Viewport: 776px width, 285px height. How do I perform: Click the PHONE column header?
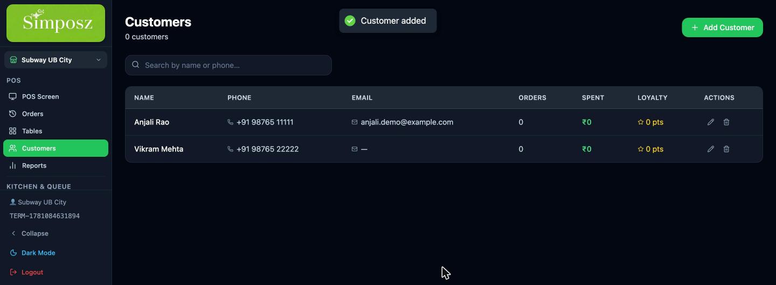tap(239, 98)
